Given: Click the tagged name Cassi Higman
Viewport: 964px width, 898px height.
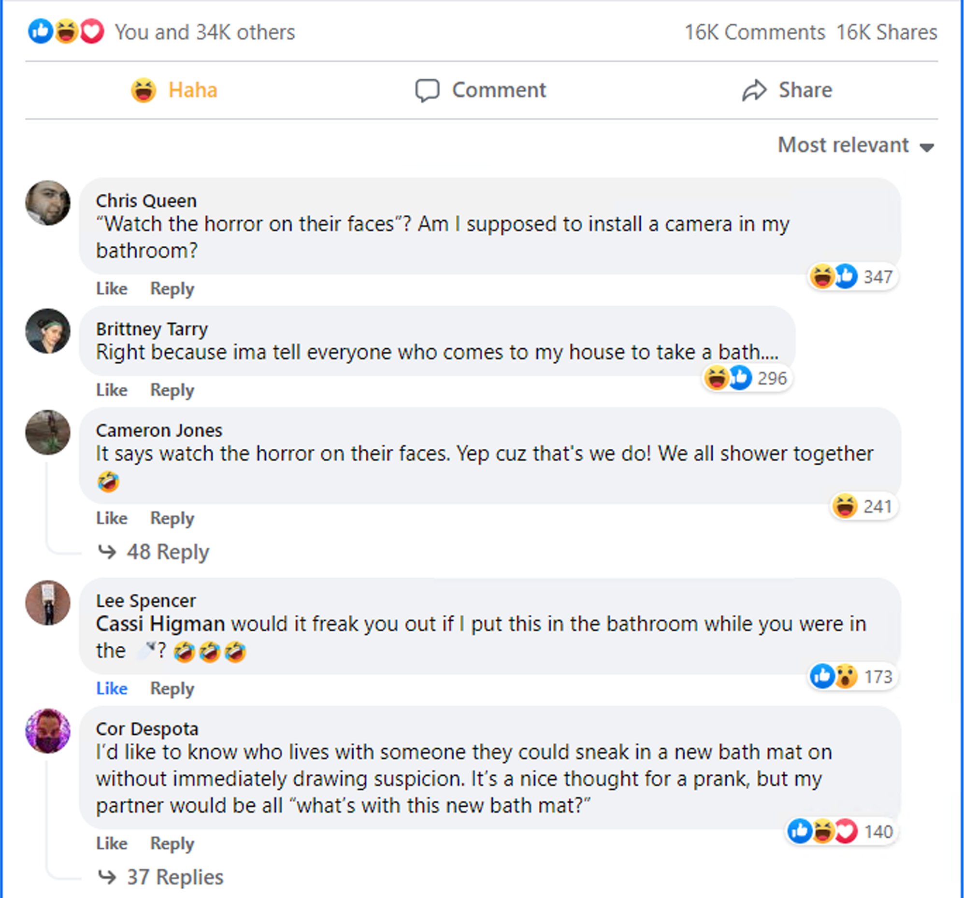Looking at the screenshot, I should click(x=160, y=624).
